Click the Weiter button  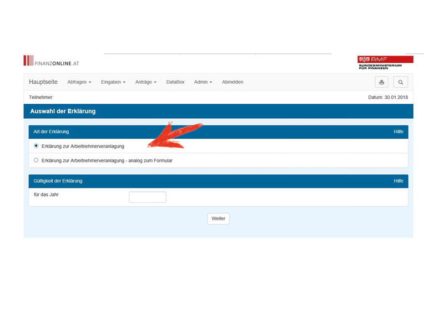218,219
